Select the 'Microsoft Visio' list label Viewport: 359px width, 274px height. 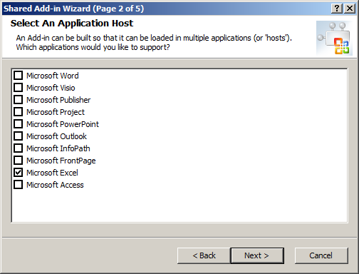[x=51, y=88]
